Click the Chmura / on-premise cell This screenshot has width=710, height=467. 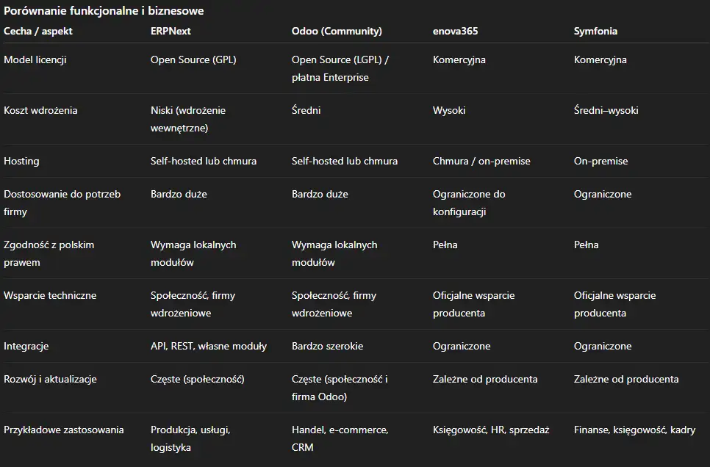click(481, 162)
